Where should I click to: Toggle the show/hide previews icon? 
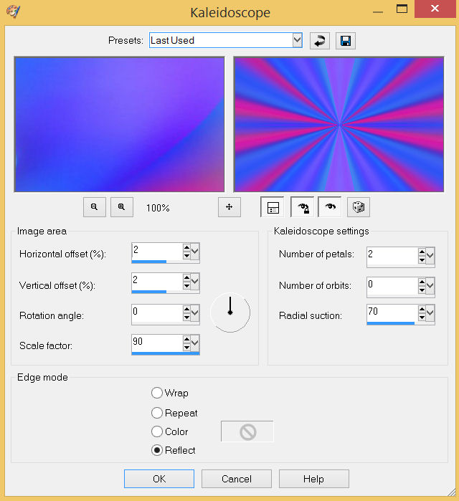pos(273,207)
